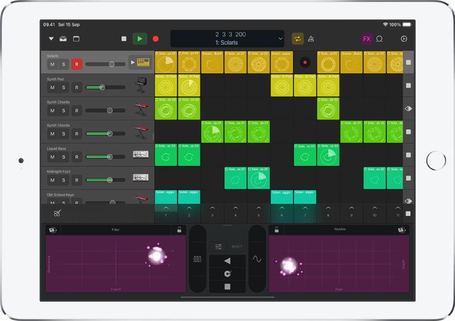
Task: Open the Loop Browser icon
Action: coord(380,39)
